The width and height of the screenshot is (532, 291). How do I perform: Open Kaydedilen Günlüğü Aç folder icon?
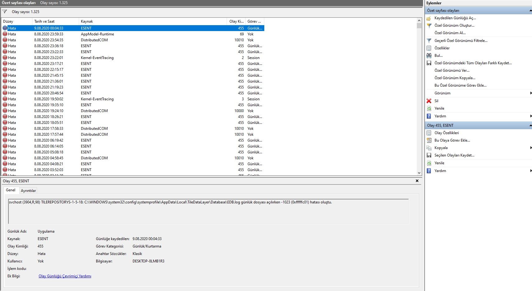pos(429,18)
